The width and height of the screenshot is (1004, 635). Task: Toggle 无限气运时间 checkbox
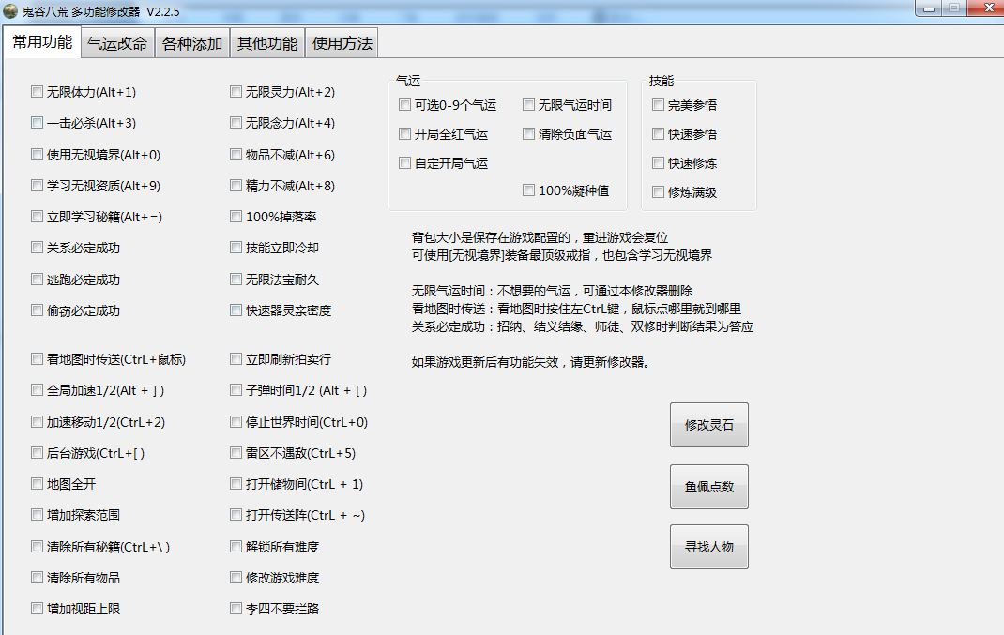click(x=529, y=104)
